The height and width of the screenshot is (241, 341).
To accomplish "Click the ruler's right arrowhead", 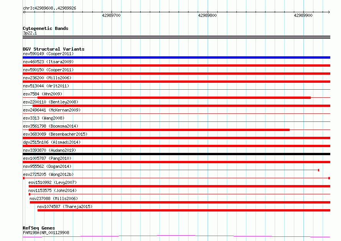I will [x=329, y=12].
